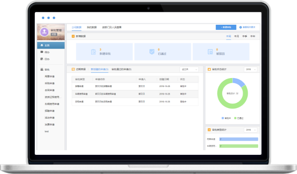The height and width of the screenshot is (174, 297).
Task: Click the document icon next to 已办
Action: coord(42,59)
